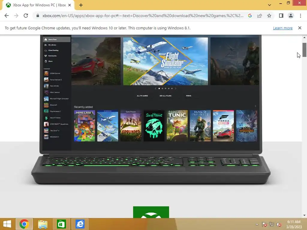Open the Sea of Thieves game cover
Screen dimensions: 307x230
pos(154,126)
